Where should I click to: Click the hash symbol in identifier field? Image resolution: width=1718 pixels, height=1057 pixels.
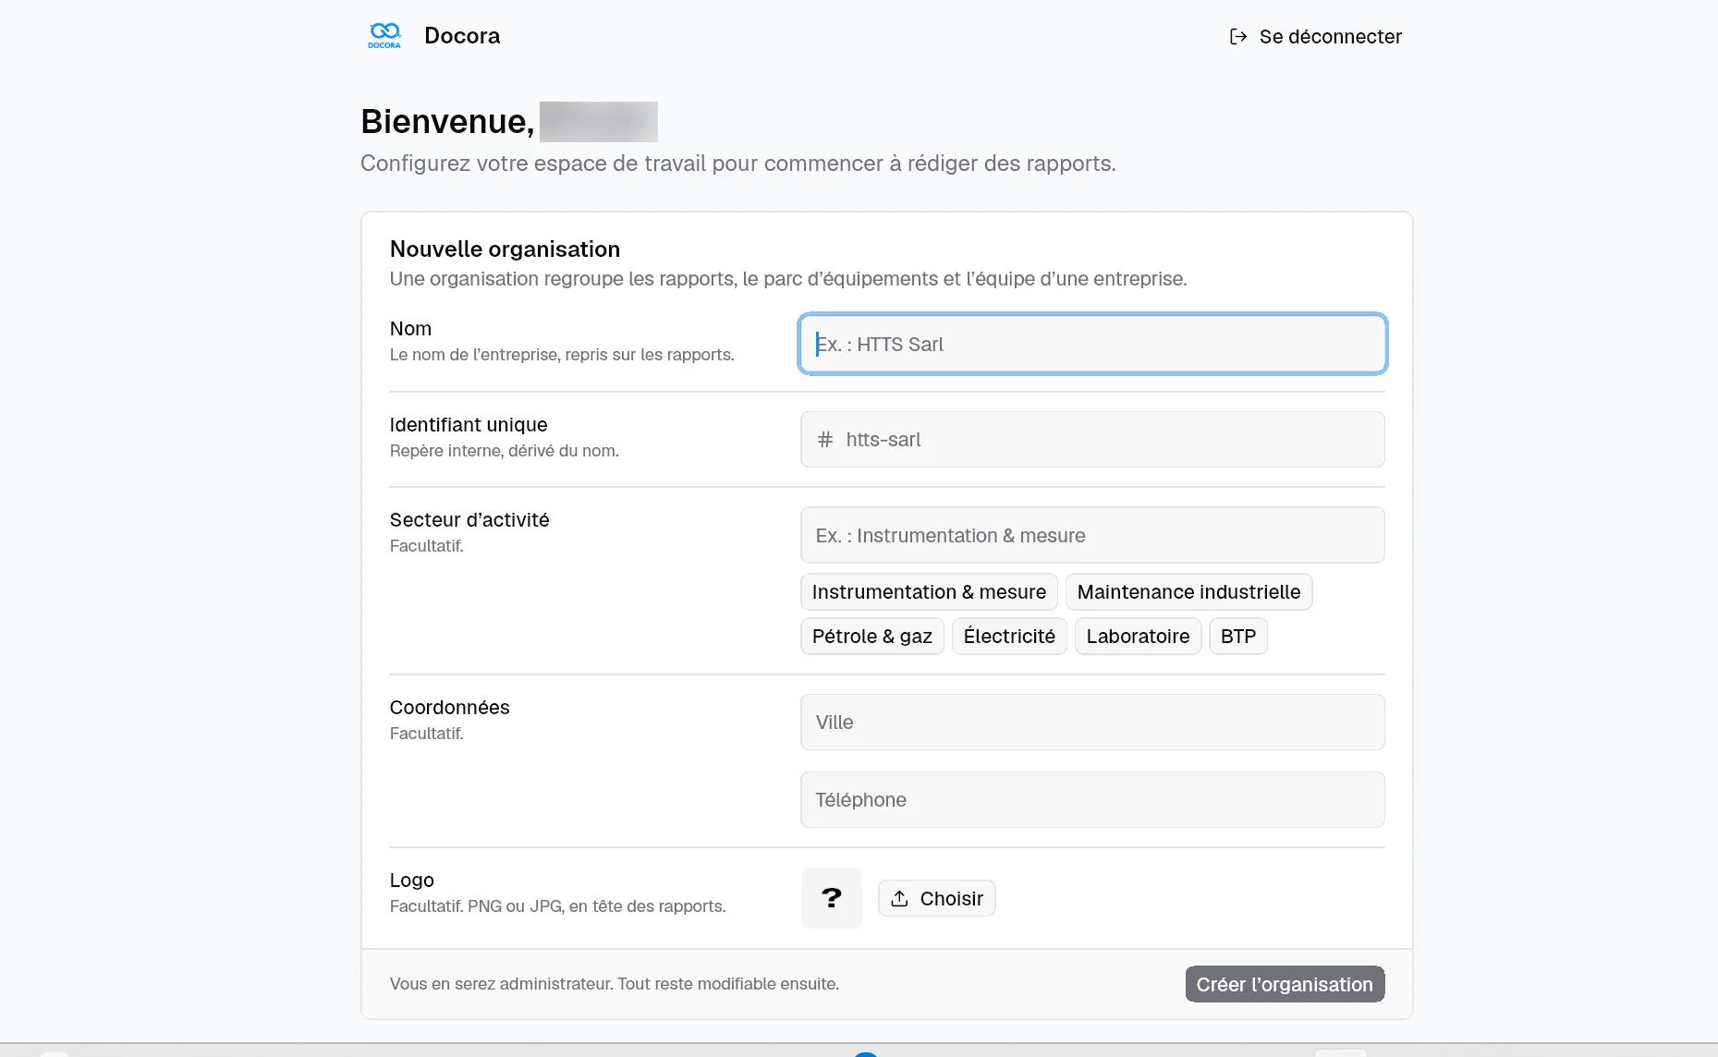click(x=825, y=440)
